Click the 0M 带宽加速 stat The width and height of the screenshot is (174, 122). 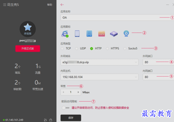tap(38, 85)
